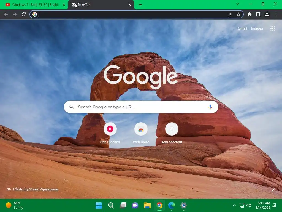Open the Settings gear on the taskbar
Image resolution: width=282 pixels, height=212 pixels.
(x=184, y=205)
